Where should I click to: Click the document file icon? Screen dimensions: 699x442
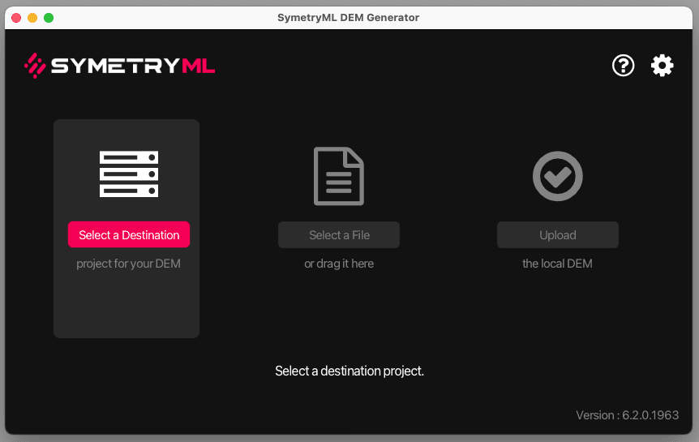[339, 176]
